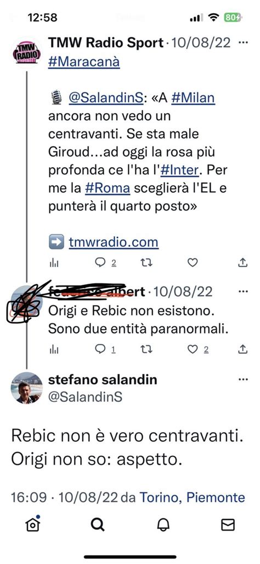Screen dimensions: 260x564
Task: Open the Search magnifier tab
Action: click(x=98, y=525)
